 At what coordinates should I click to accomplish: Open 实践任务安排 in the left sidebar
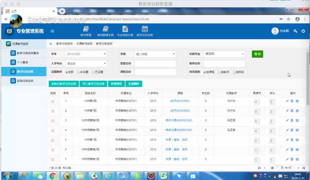(x=25, y=81)
